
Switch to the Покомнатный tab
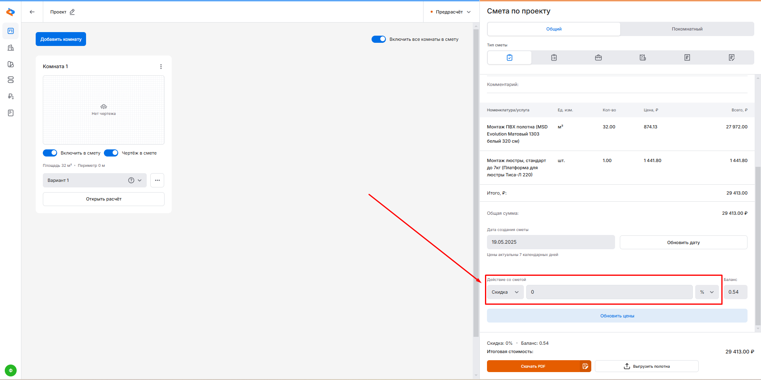pyautogui.click(x=687, y=29)
